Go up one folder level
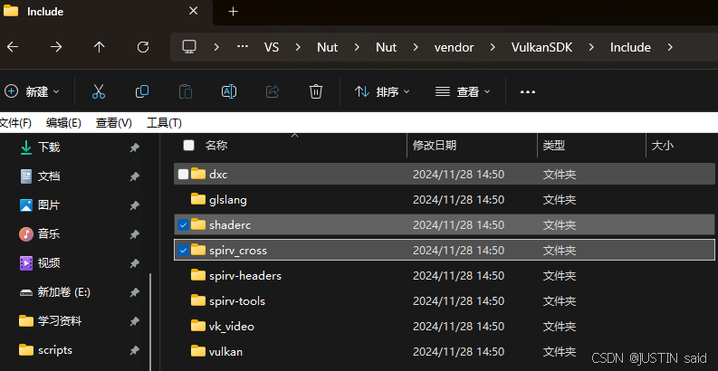The height and width of the screenshot is (371, 718). (99, 47)
